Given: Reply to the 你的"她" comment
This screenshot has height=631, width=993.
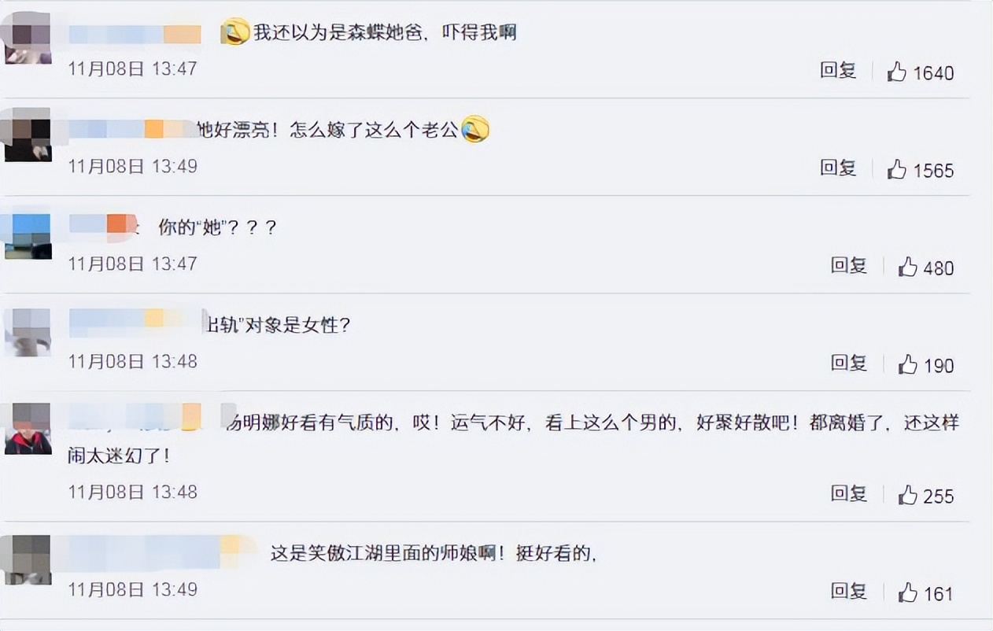Looking at the screenshot, I should click(x=848, y=266).
